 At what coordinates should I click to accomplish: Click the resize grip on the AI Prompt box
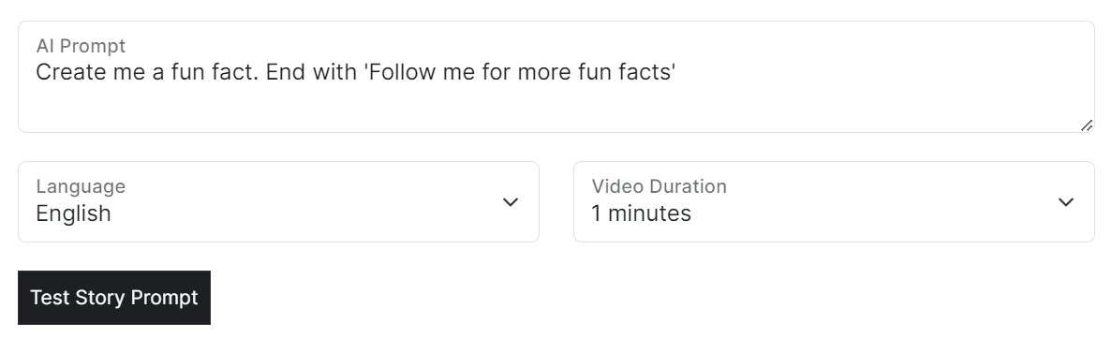coord(1087,125)
